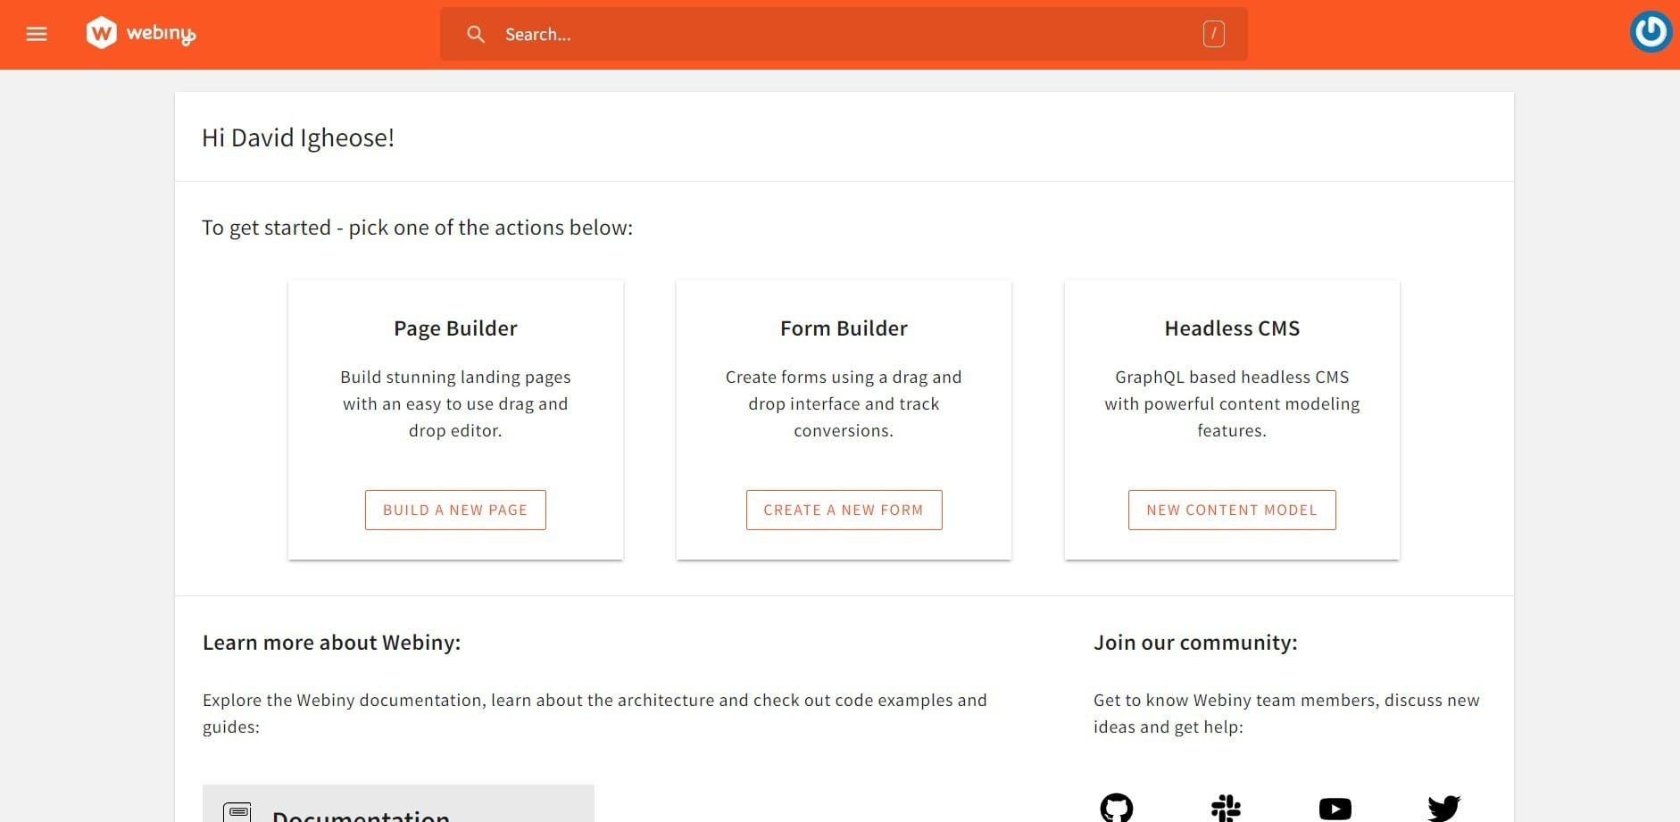Click the Webiny logo
The width and height of the screenshot is (1680, 822).
141,34
